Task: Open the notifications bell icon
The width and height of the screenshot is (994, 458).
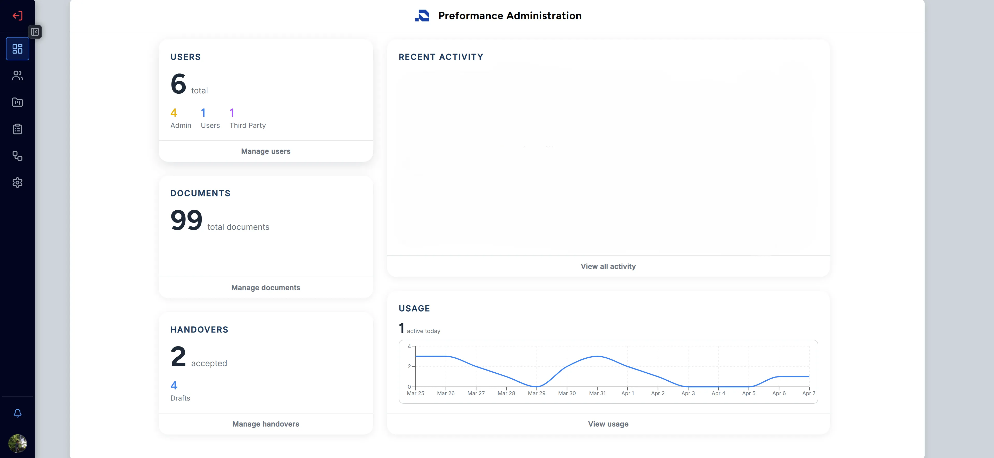Action: click(17, 413)
